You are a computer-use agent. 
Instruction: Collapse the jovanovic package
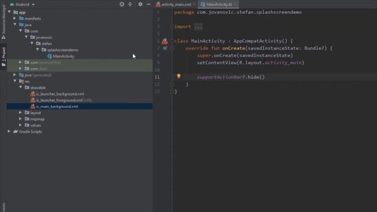pos(27,37)
